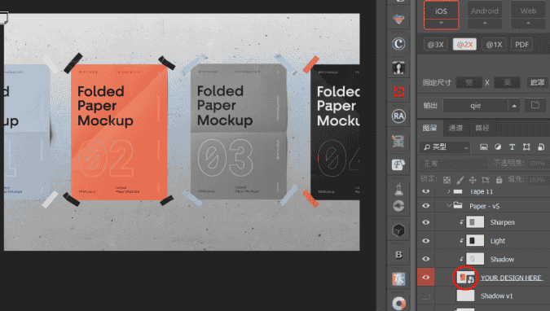Select the Android platform option
The height and width of the screenshot is (311, 550).
point(484,11)
